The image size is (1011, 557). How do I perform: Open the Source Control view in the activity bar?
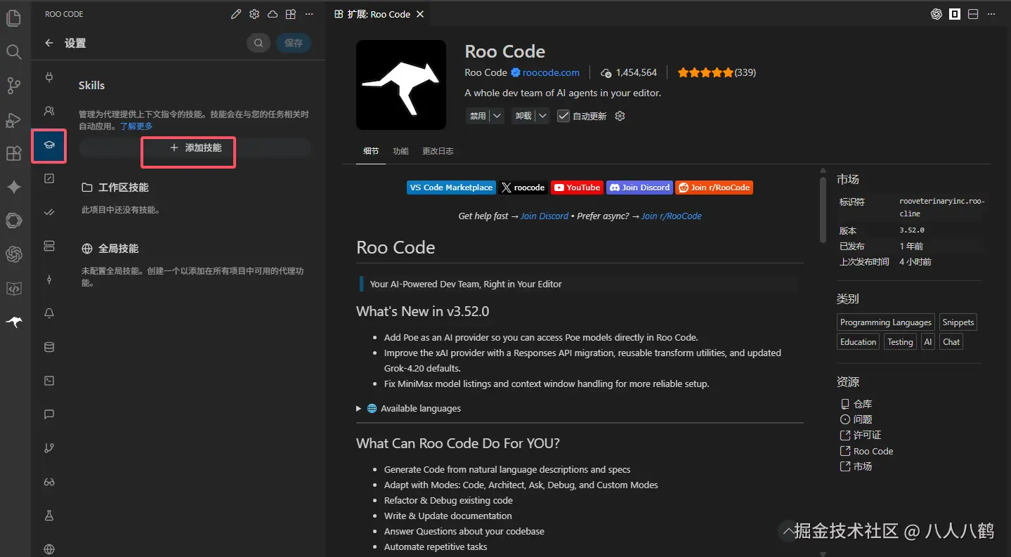click(14, 86)
